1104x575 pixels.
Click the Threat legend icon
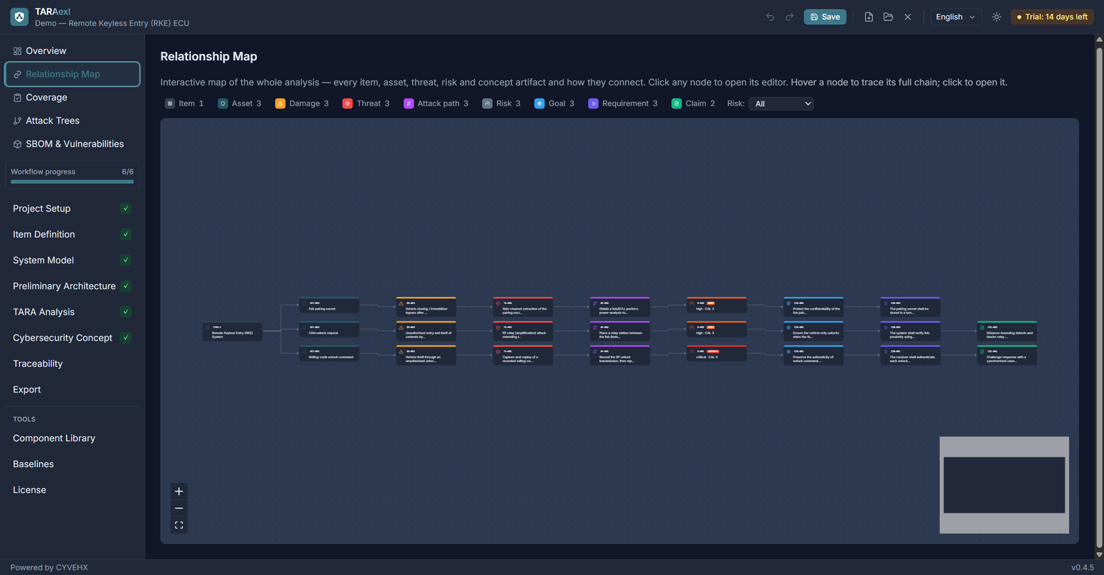(x=348, y=103)
